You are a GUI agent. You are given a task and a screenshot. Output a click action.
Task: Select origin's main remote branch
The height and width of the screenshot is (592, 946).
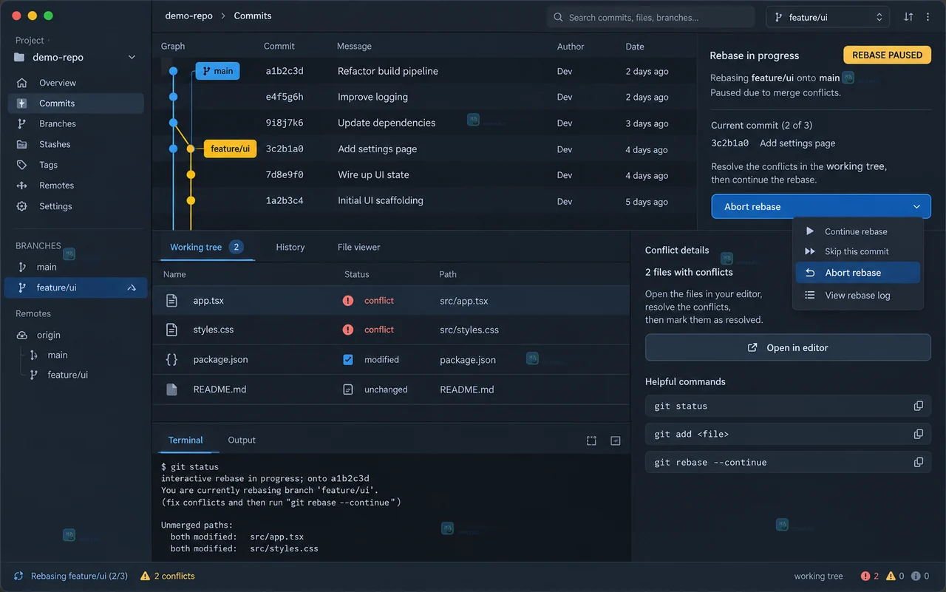click(58, 355)
